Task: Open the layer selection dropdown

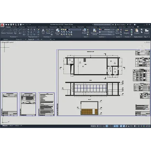Action: pos(74,29)
